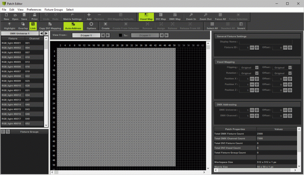Select fixture RGB_light #0010 row
Viewport: 304px width, 175px height.
coord(22,85)
